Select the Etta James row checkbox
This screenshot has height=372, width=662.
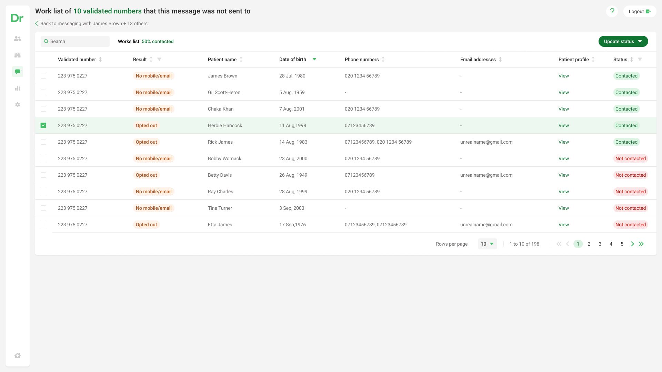43,225
